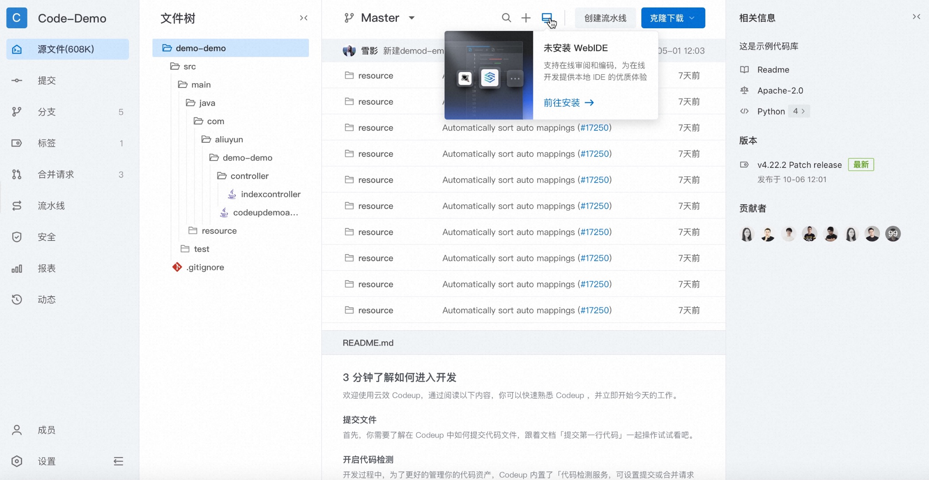
Task: Expand the languages count 4 chevron
Action: pos(799,111)
